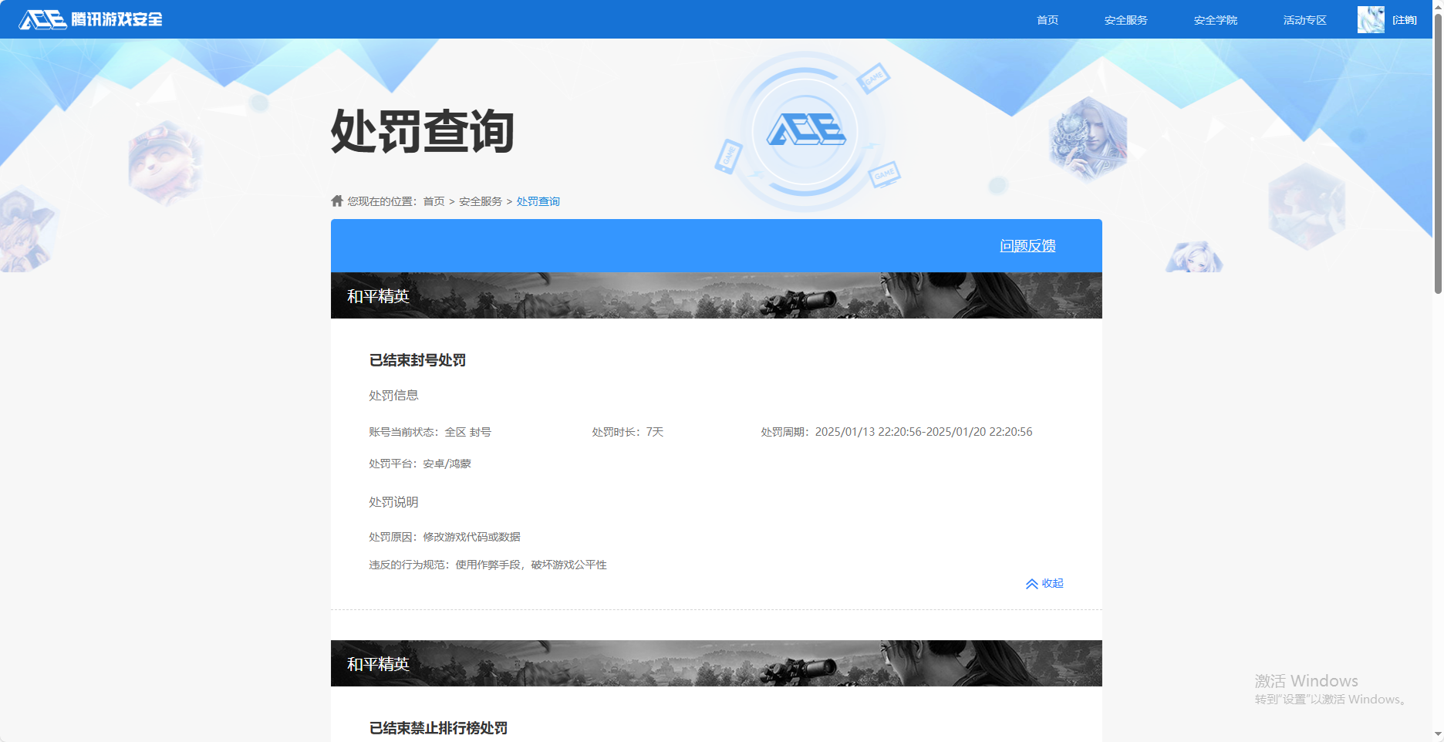Click the home icon in the breadcrumb
Screen dimensions: 1444x742
pyautogui.click(x=337, y=201)
